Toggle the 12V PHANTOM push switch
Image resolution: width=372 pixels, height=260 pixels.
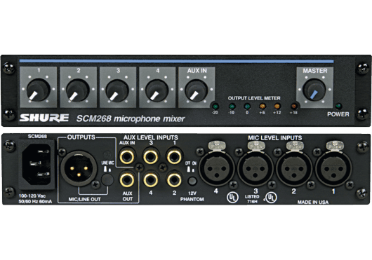tap(192, 181)
